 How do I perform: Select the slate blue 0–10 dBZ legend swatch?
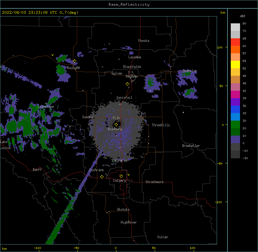click(235, 139)
